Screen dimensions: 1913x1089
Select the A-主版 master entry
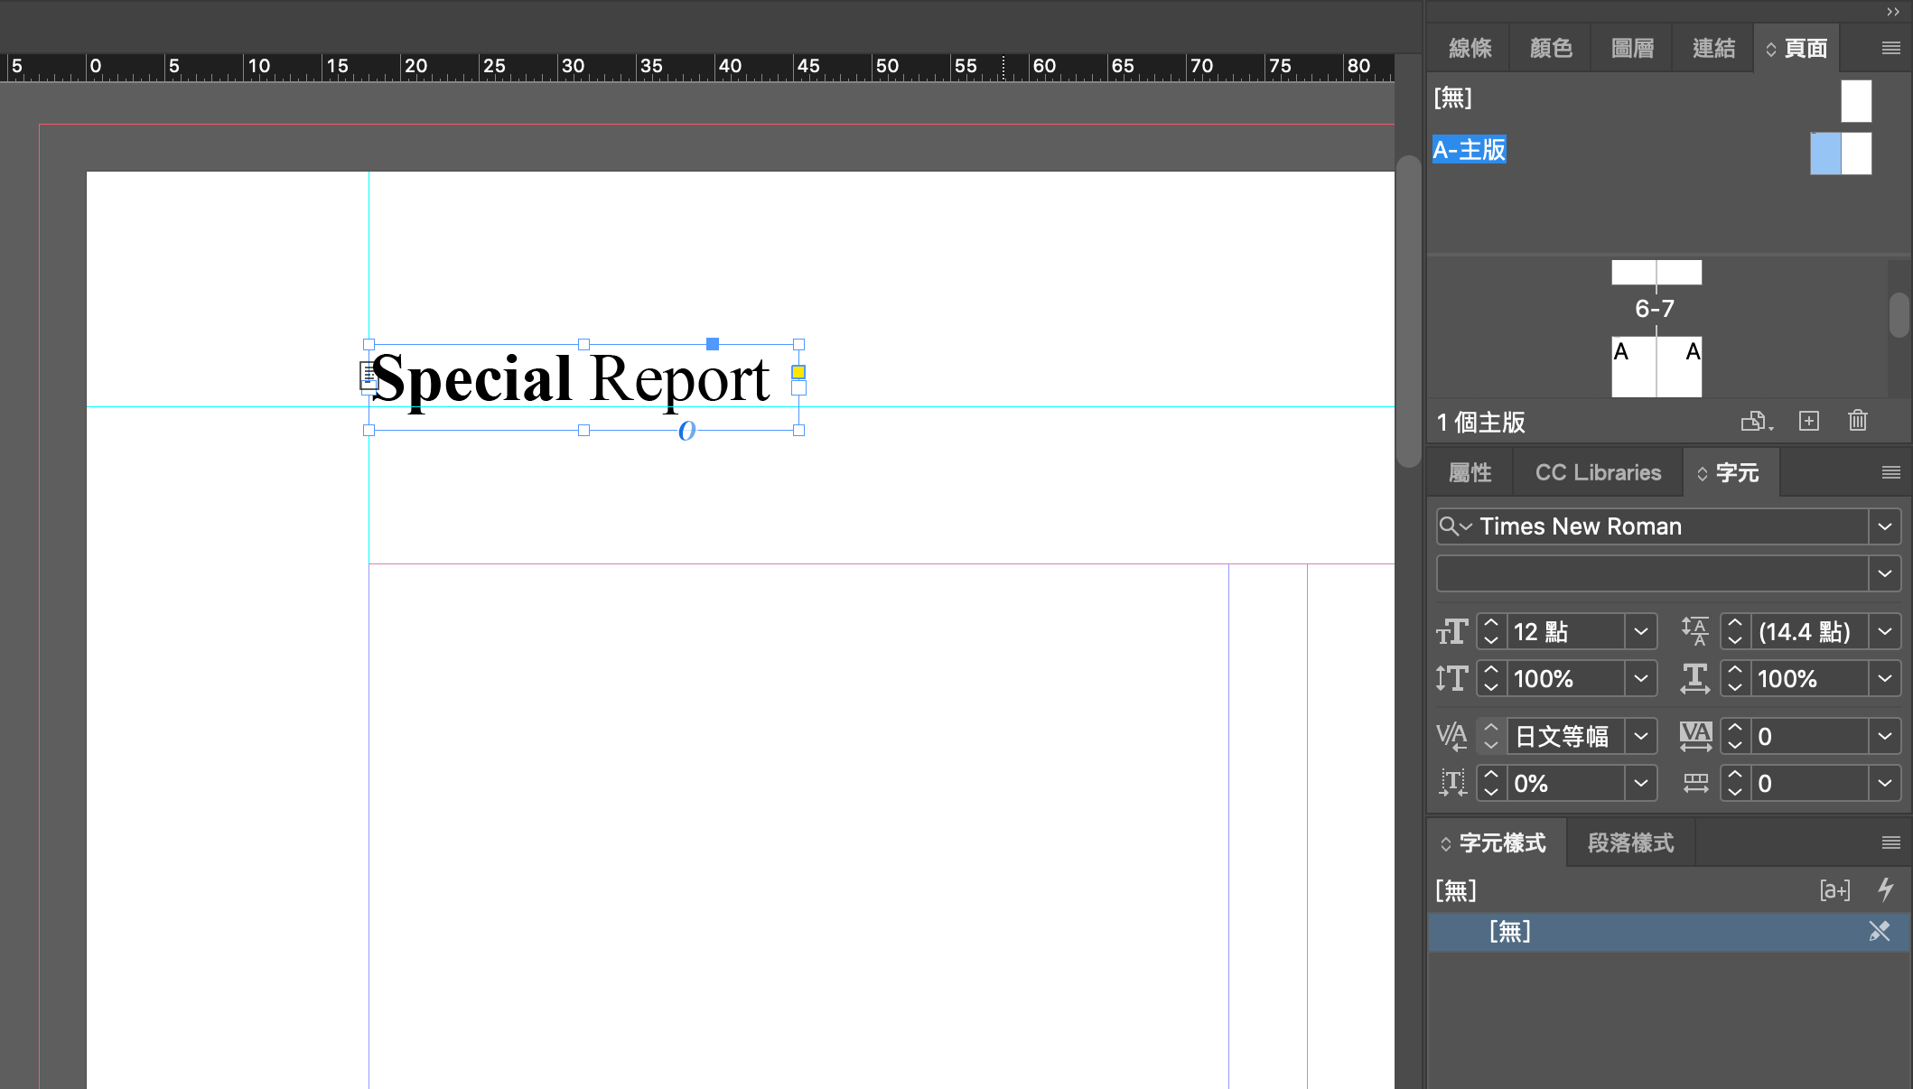point(1470,150)
